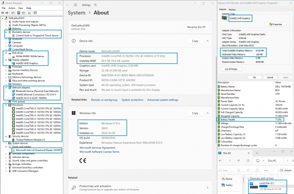Open the System protection link
This screenshot has height=194, width=294.
tap(132, 100)
